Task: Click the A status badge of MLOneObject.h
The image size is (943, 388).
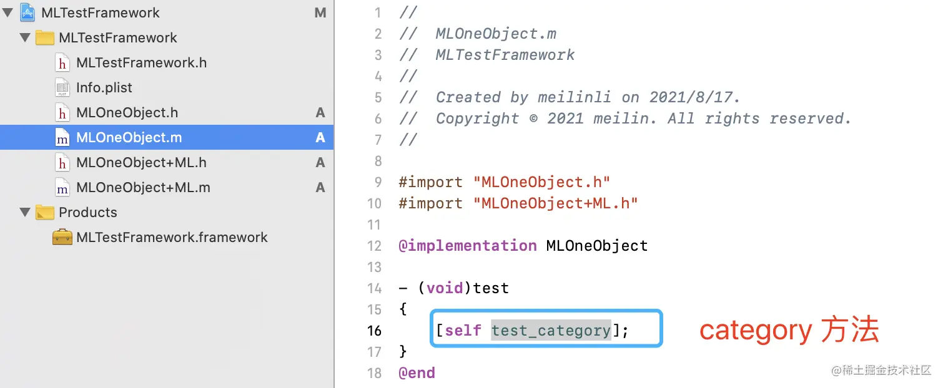Action: (x=320, y=112)
